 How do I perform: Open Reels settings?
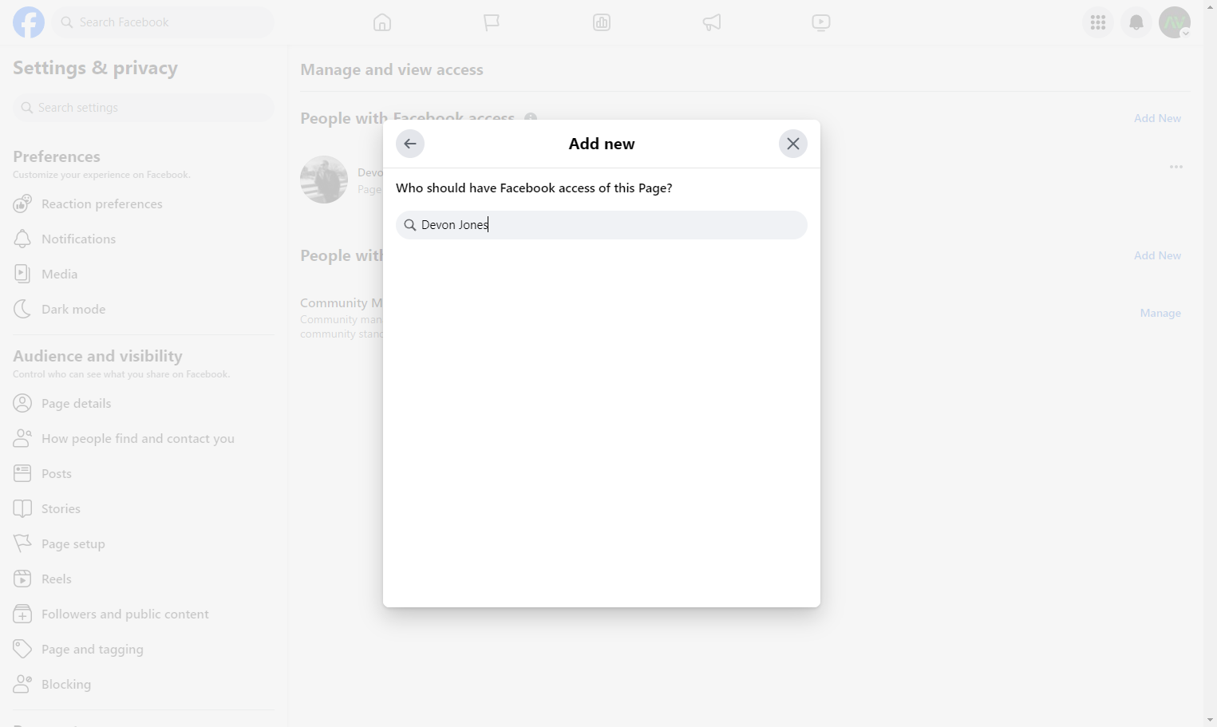point(144,579)
